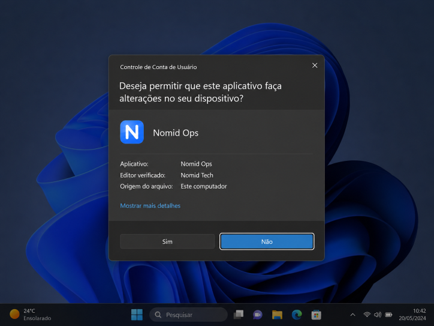Open Task View from the taskbar
The height and width of the screenshot is (326, 434).
coord(239,315)
